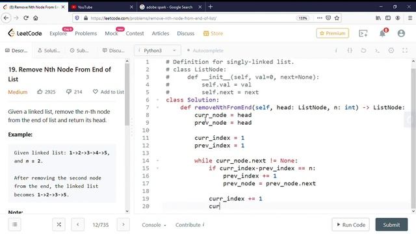Image resolution: width=416 pixels, height=234 pixels.
Task: Open editor settings icon
Action: pos(391,50)
